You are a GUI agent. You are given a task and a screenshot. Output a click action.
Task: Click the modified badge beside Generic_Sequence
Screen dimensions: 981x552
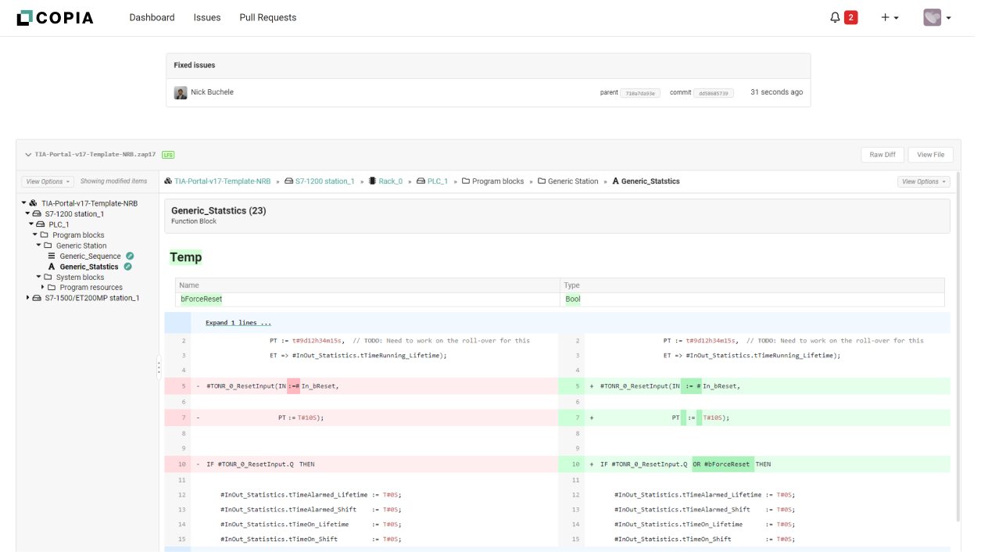click(130, 256)
